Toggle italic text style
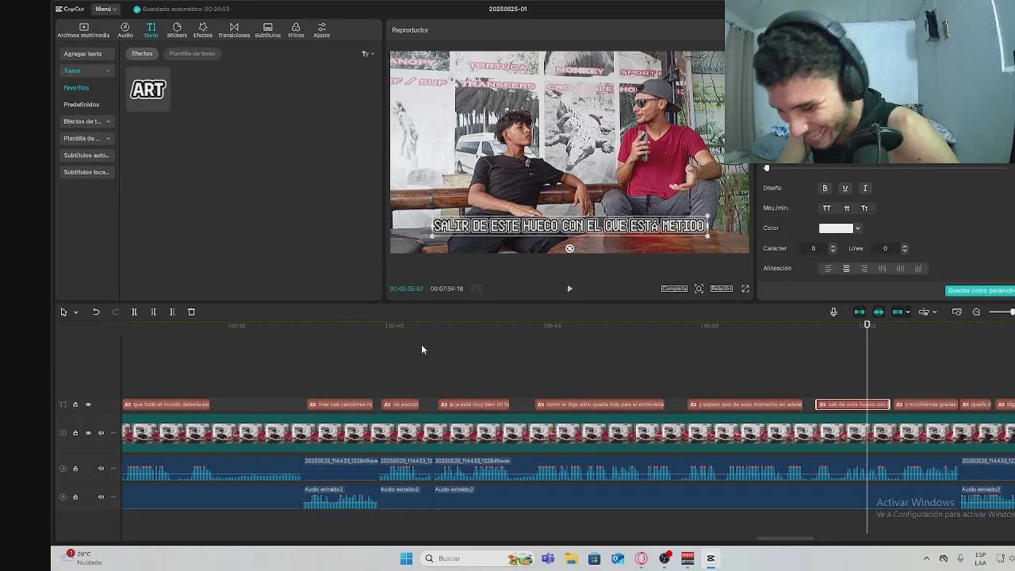The image size is (1015, 571). [x=865, y=188]
